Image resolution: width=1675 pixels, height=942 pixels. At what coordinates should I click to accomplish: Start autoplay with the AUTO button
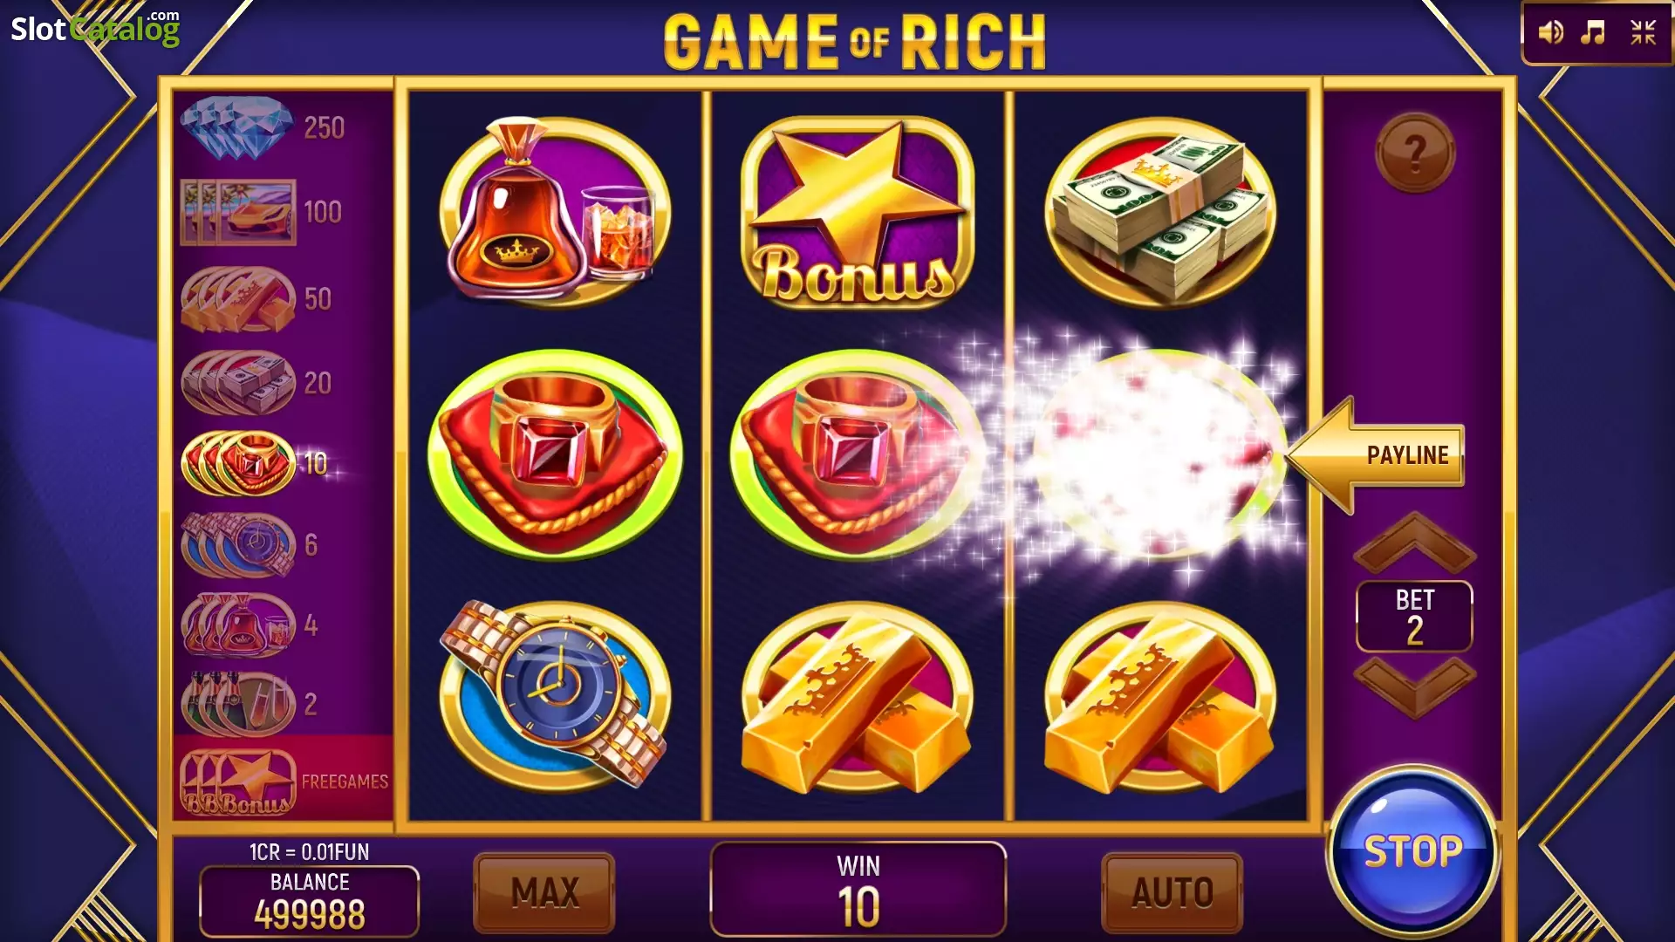point(1172,892)
